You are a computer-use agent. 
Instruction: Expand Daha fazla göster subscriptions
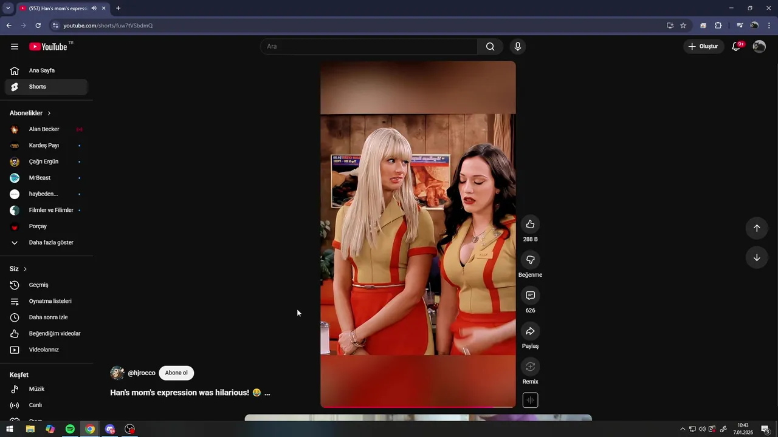coord(46,242)
